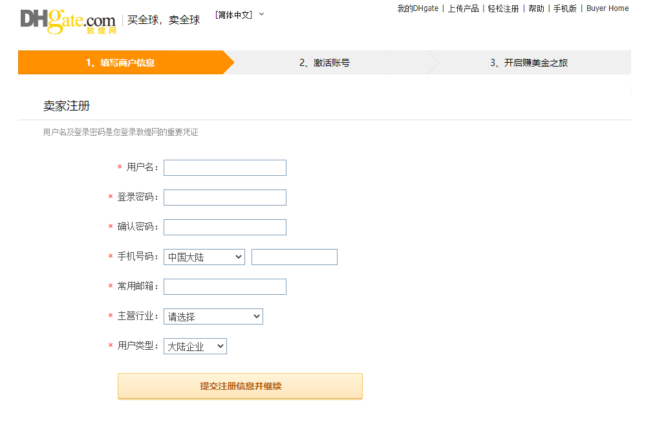Expand the 中国大陆 country code dropdown
The width and height of the screenshot is (646, 428).
click(204, 257)
